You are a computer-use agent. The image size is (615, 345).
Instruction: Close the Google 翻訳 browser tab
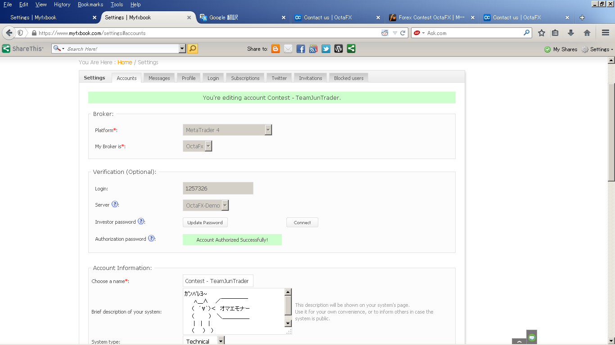284,18
